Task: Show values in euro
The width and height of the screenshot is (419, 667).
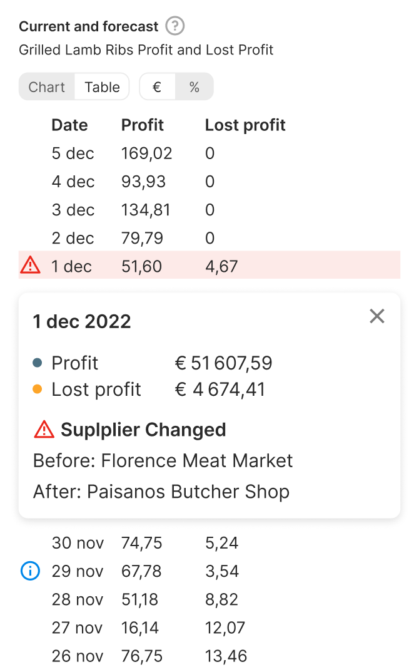Action: coord(157,87)
